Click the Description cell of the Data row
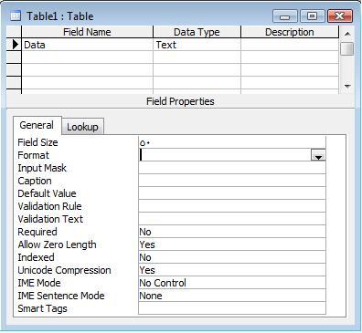 [x=290, y=45]
